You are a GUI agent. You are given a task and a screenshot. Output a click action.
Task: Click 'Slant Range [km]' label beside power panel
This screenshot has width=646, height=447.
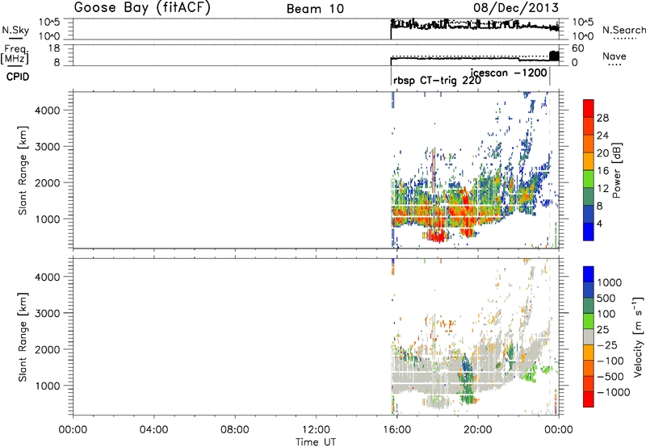click(23, 170)
